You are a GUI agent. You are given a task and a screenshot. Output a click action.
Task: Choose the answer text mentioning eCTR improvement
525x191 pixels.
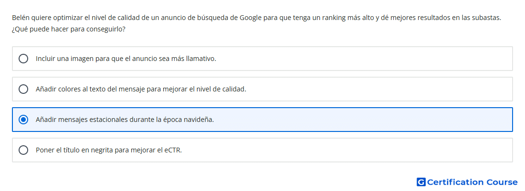109,150
